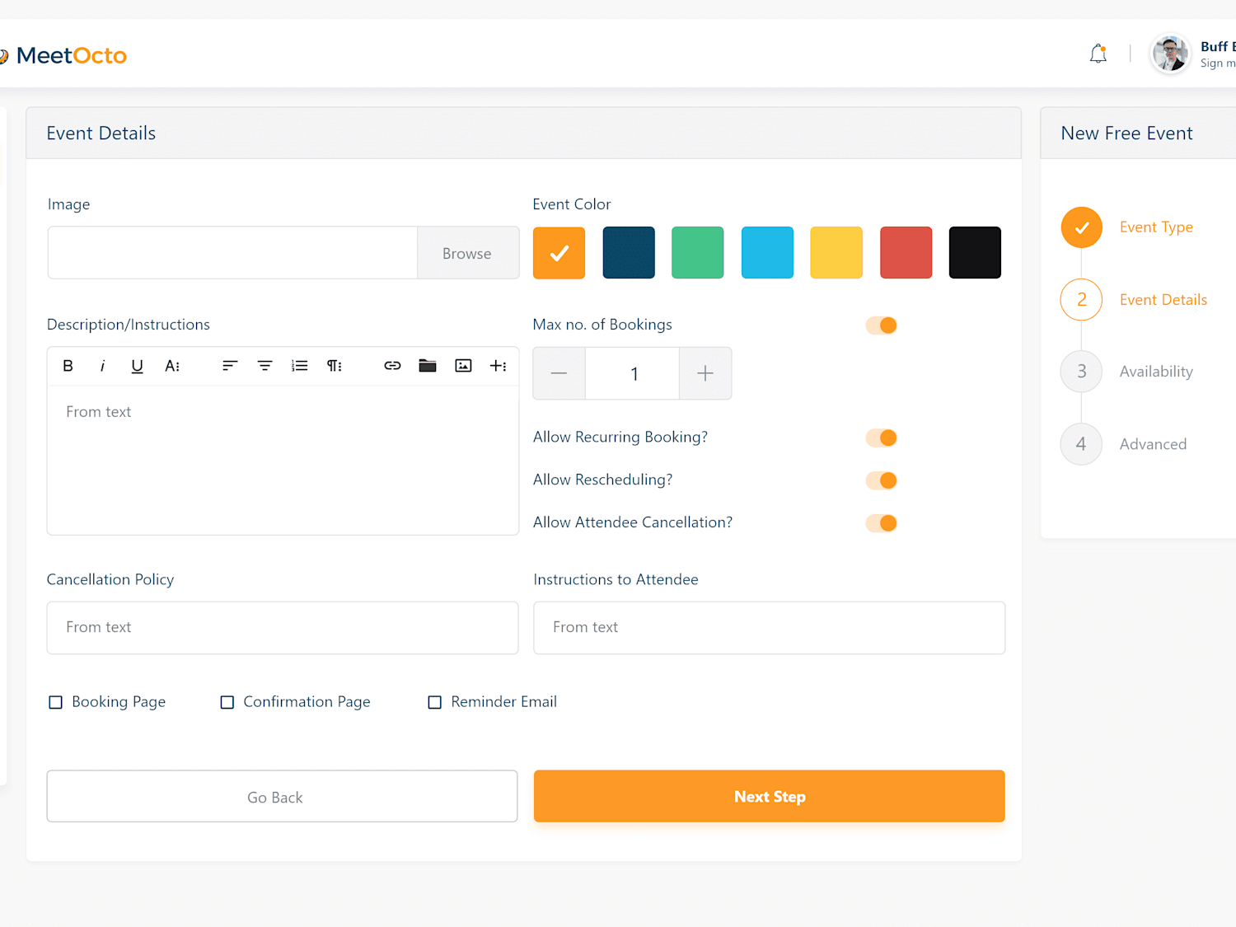Image resolution: width=1236 pixels, height=927 pixels.
Task: Select the red event color
Action: click(906, 253)
